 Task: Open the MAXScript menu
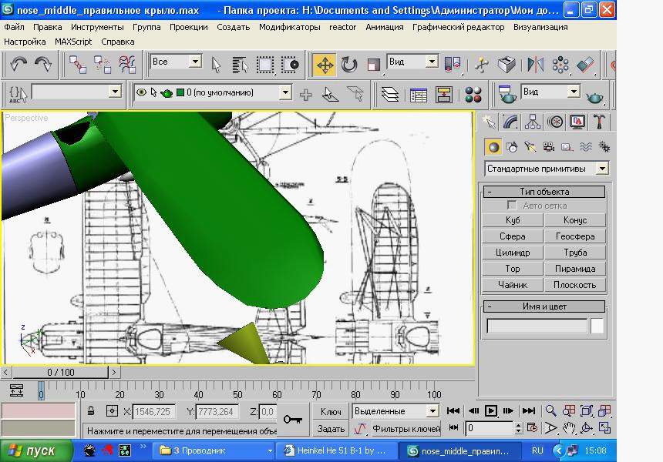pos(73,42)
